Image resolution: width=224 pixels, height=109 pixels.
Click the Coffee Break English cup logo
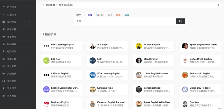[185, 60]
